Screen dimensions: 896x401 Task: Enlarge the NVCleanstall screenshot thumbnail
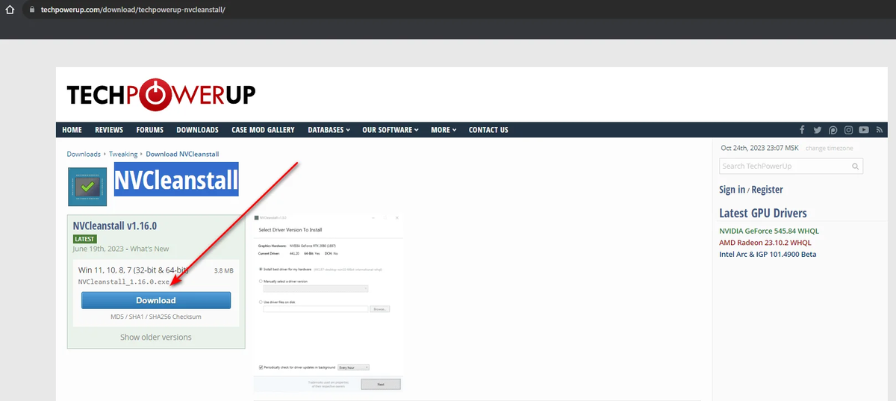tap(329, 302)
